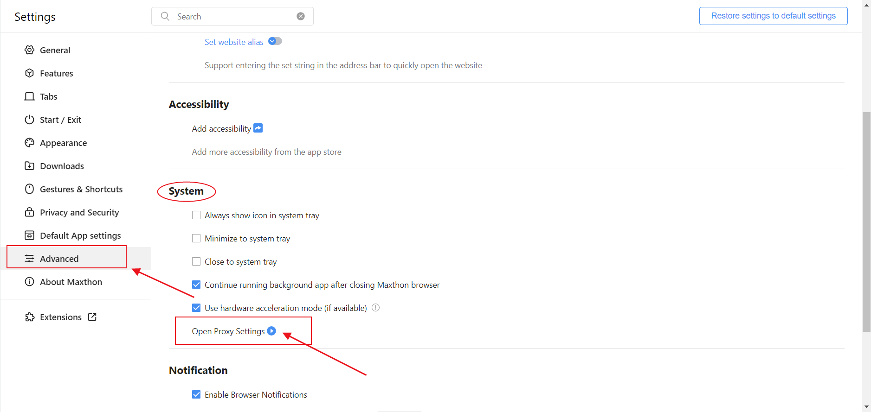Click the clear icon in Search box

pos(301,16)
